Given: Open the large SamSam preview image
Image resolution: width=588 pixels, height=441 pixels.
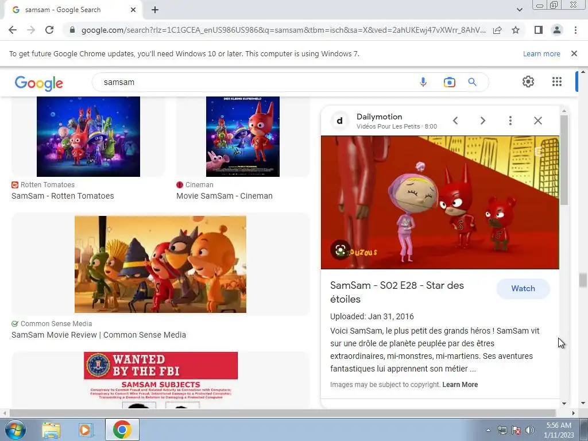Looking at the screenshot, I should (440, 203).
